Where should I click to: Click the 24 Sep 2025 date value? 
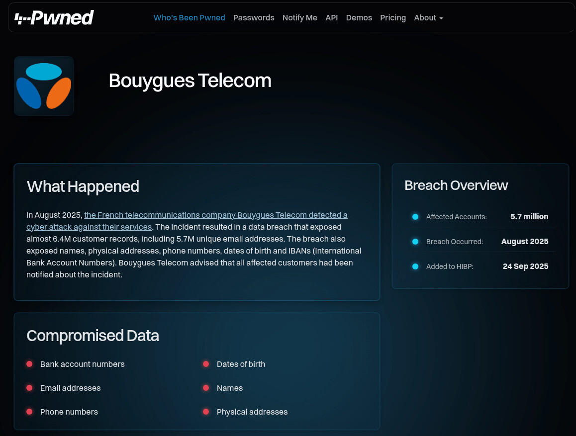tap(525, 266)
